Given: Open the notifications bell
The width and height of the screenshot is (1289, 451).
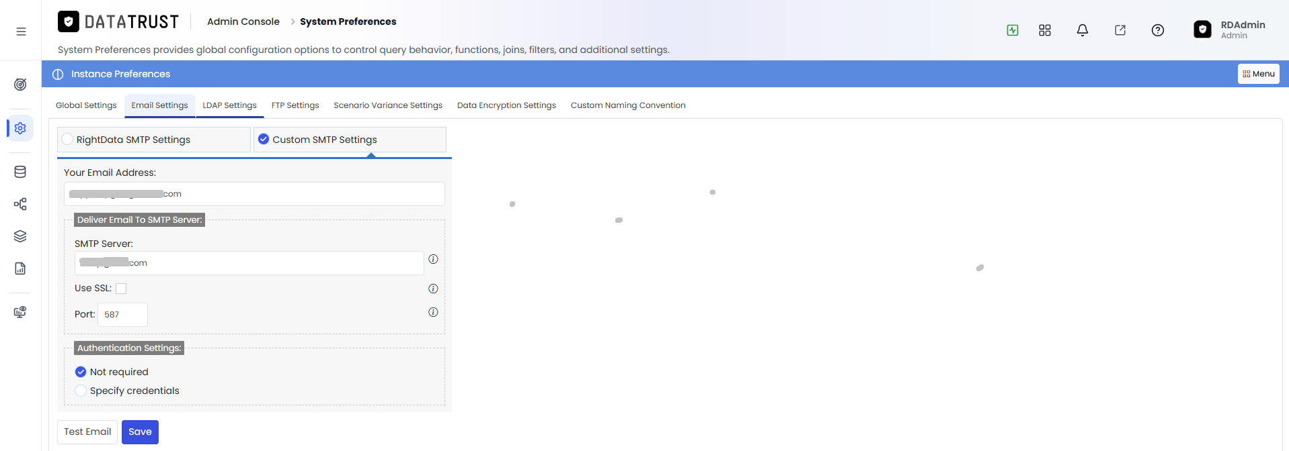Looking at the screenshot, I should coord(1083,30).
